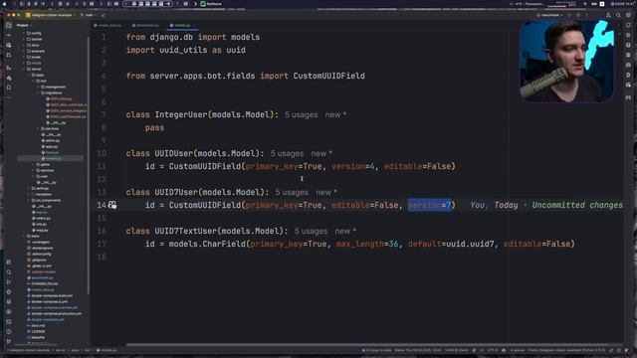Click 'apps' in the bottom breadcrumb bar

[x=76, y=350]
